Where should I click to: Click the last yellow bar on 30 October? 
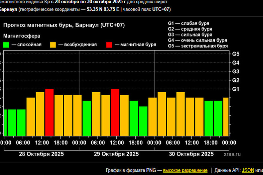[226, 116]
